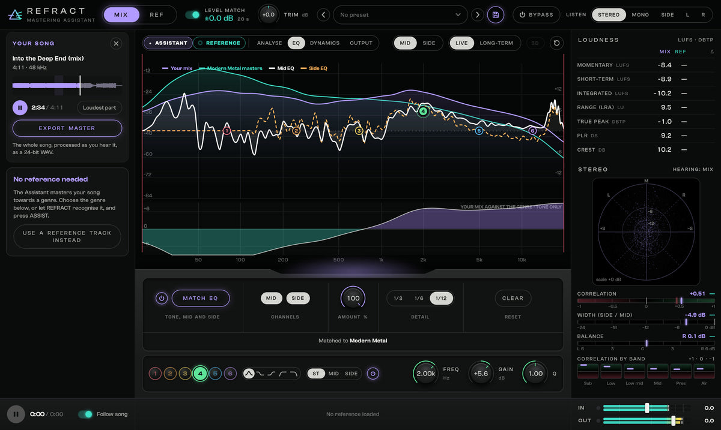The image size is (721, 430).
Task: Go to previous preset
Action: point(323,14)
